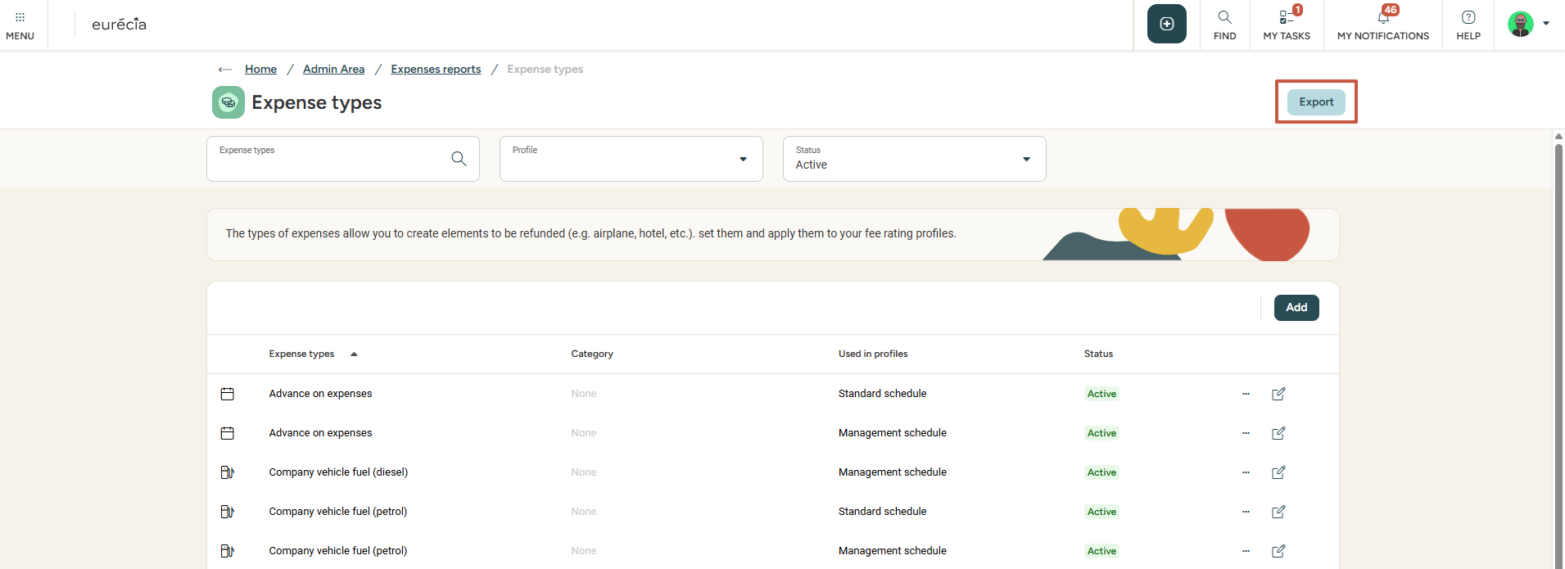
Task: Open more options for Company vehicle fuel (diesel)
Action: pos(1246,472)
